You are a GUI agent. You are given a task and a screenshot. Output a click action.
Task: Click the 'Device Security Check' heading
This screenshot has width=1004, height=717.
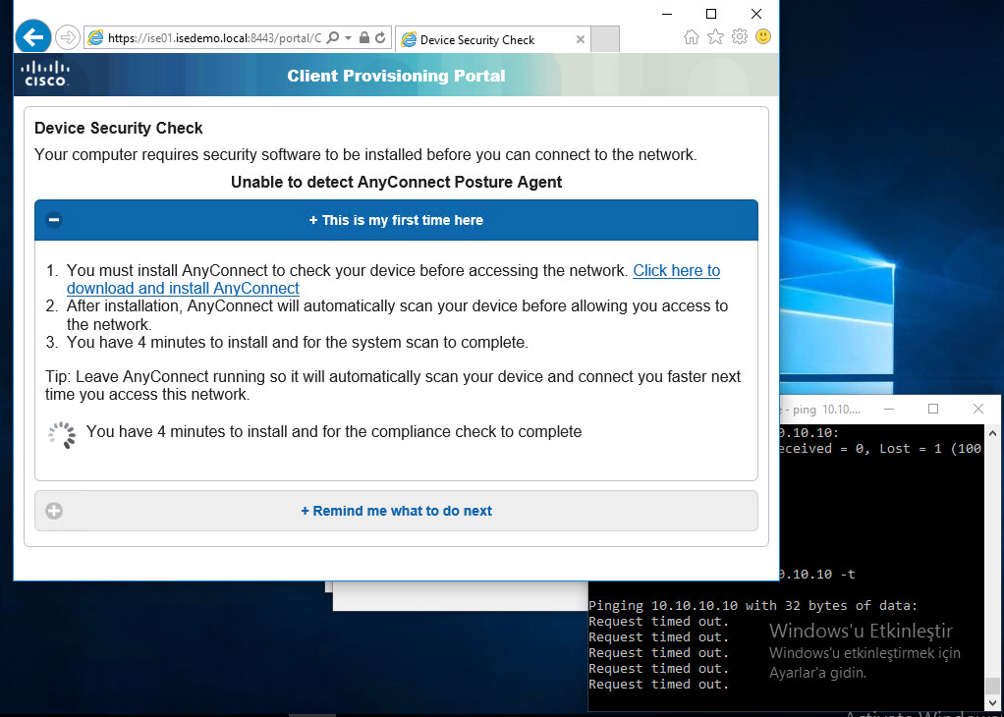(119, 128)
